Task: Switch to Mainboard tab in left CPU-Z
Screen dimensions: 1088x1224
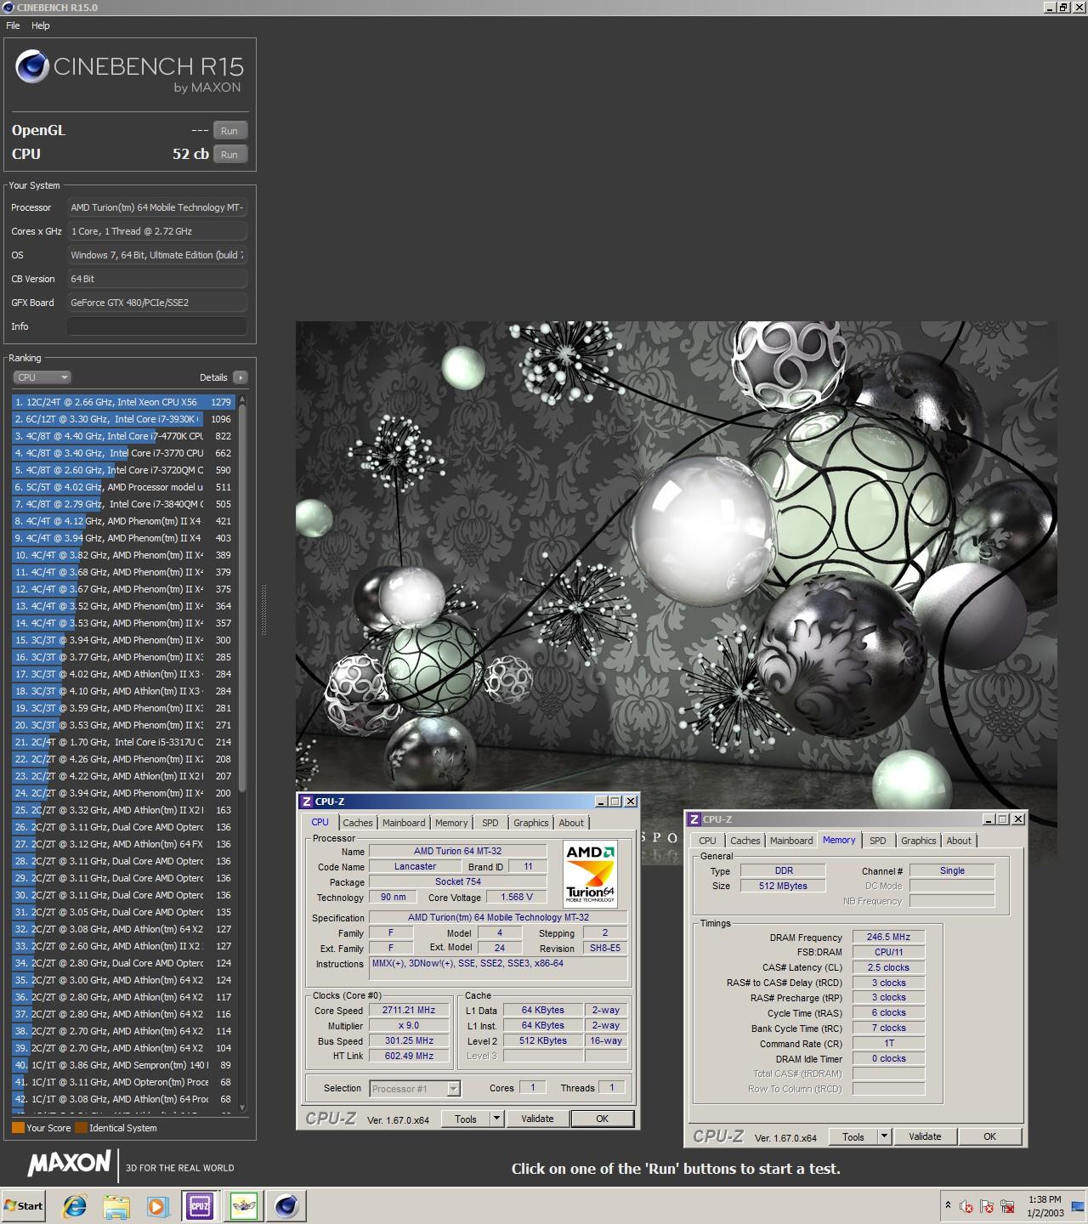Action: (x=404, y=823)
